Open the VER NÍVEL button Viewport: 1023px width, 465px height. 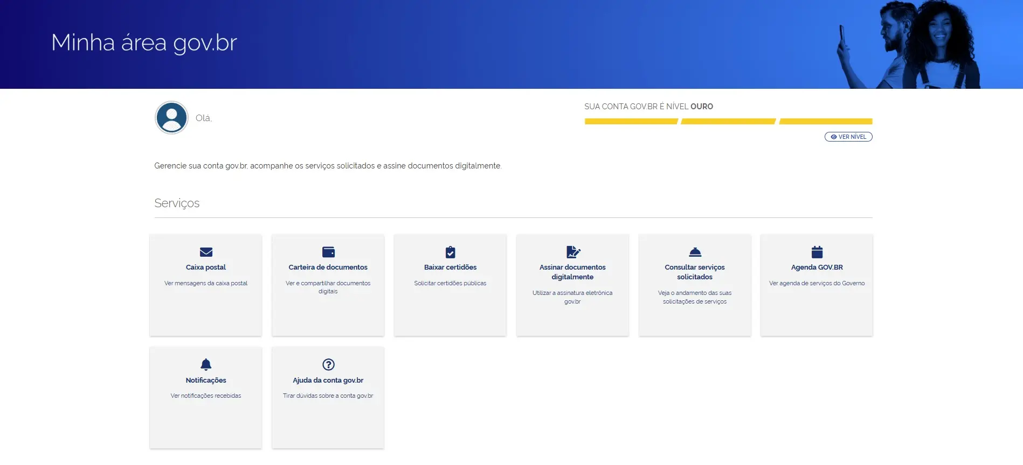[848, 137]
